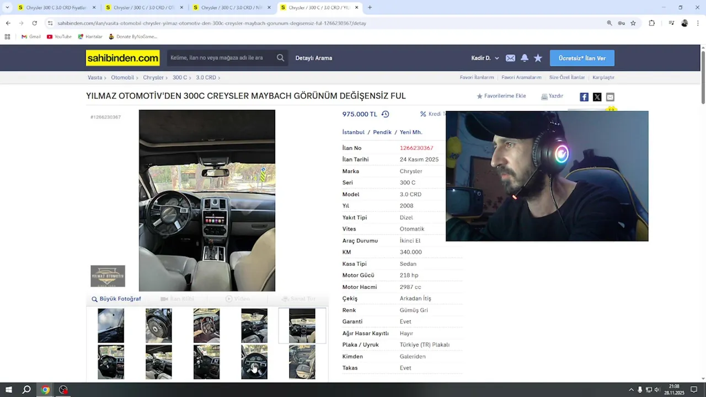Screen dimensions: 706x397
Task: Open Haritalar bookmark
Action: 90,36
